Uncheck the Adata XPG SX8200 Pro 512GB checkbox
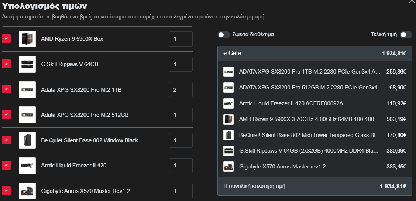Viewport: 416px width, 201px height. point(6,115)
